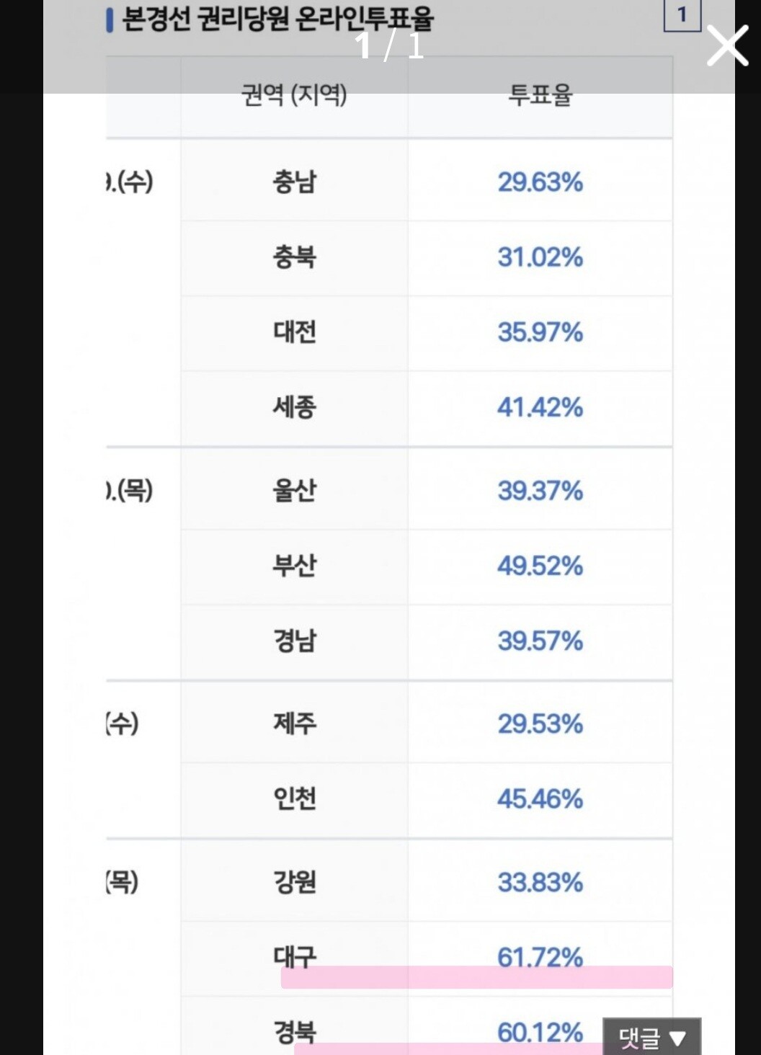Click the 충북 turnout value 31.02%
This screenshot has height=1055, width=761.
click(540, 257)
